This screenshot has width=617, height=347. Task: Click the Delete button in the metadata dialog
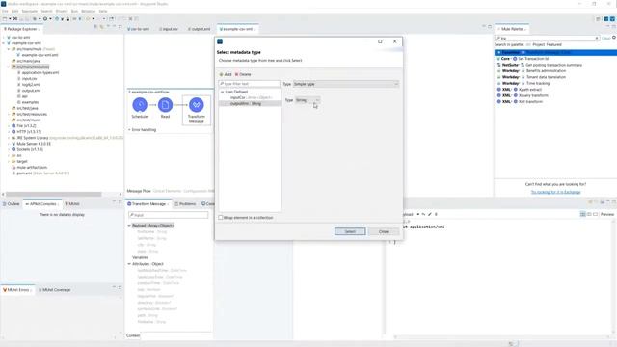point(243,74)
